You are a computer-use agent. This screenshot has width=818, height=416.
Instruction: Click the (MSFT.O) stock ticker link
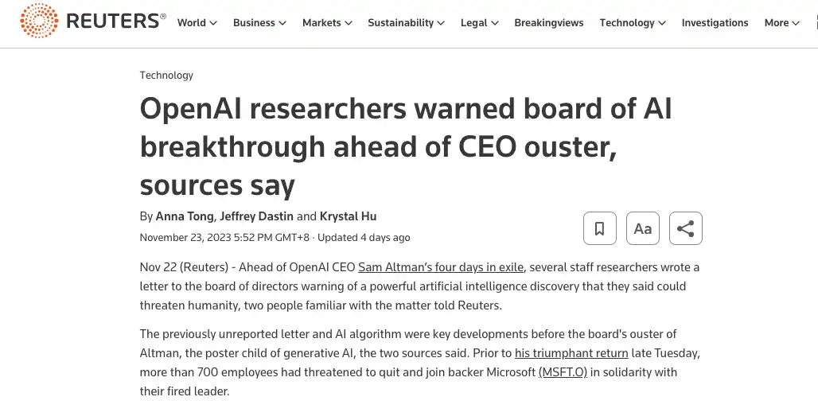[x=563, y=372]
